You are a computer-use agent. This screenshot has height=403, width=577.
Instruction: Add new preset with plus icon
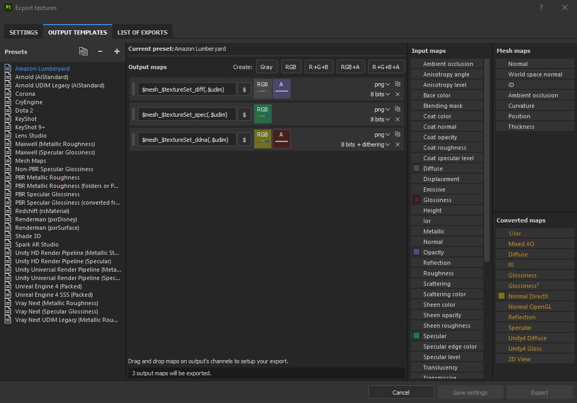pos(116,51)
